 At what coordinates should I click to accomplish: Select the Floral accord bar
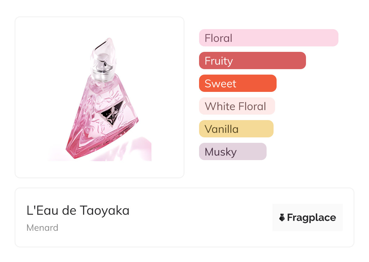coord(268,38)
